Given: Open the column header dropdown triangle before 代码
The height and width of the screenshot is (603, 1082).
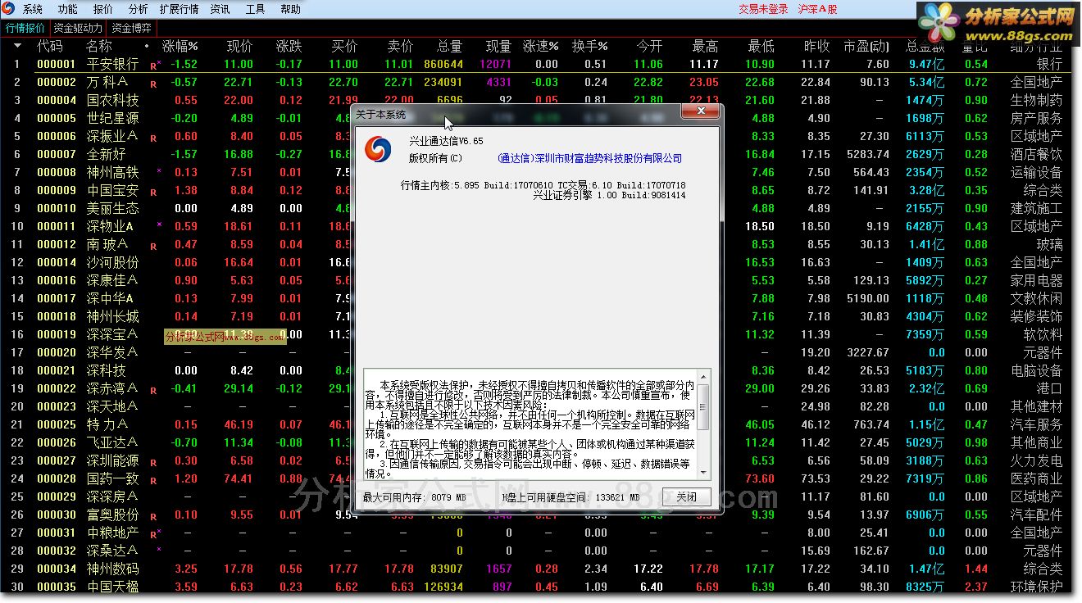Looking at the screenshot, I should (x=17, y=47).
